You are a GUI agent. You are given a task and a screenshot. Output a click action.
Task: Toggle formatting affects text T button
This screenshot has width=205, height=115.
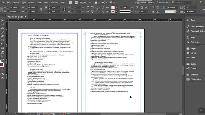[2, 70]
